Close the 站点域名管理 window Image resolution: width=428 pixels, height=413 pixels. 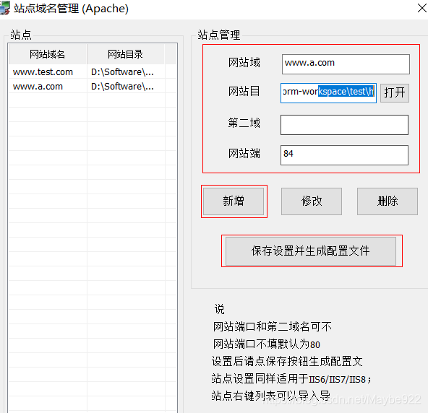(422, 8)
